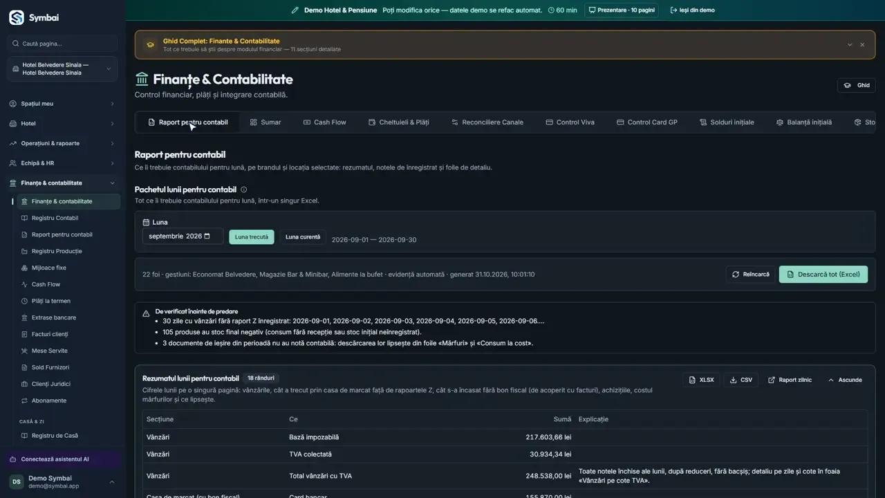Viewport: 885px width, 498px height.
Task: Open Facturi clienți in sidebar
Action: point(68,334)
